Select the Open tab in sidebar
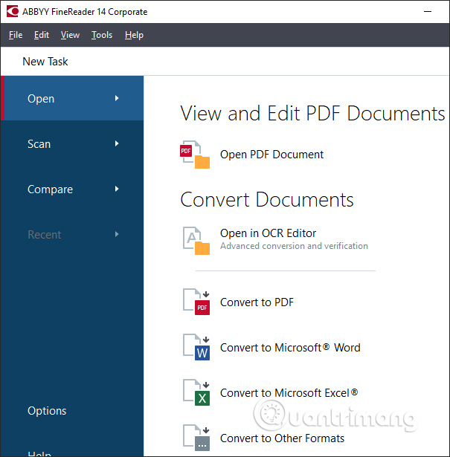The height and width of the screenshot is (457, 450). click(72, 98)
